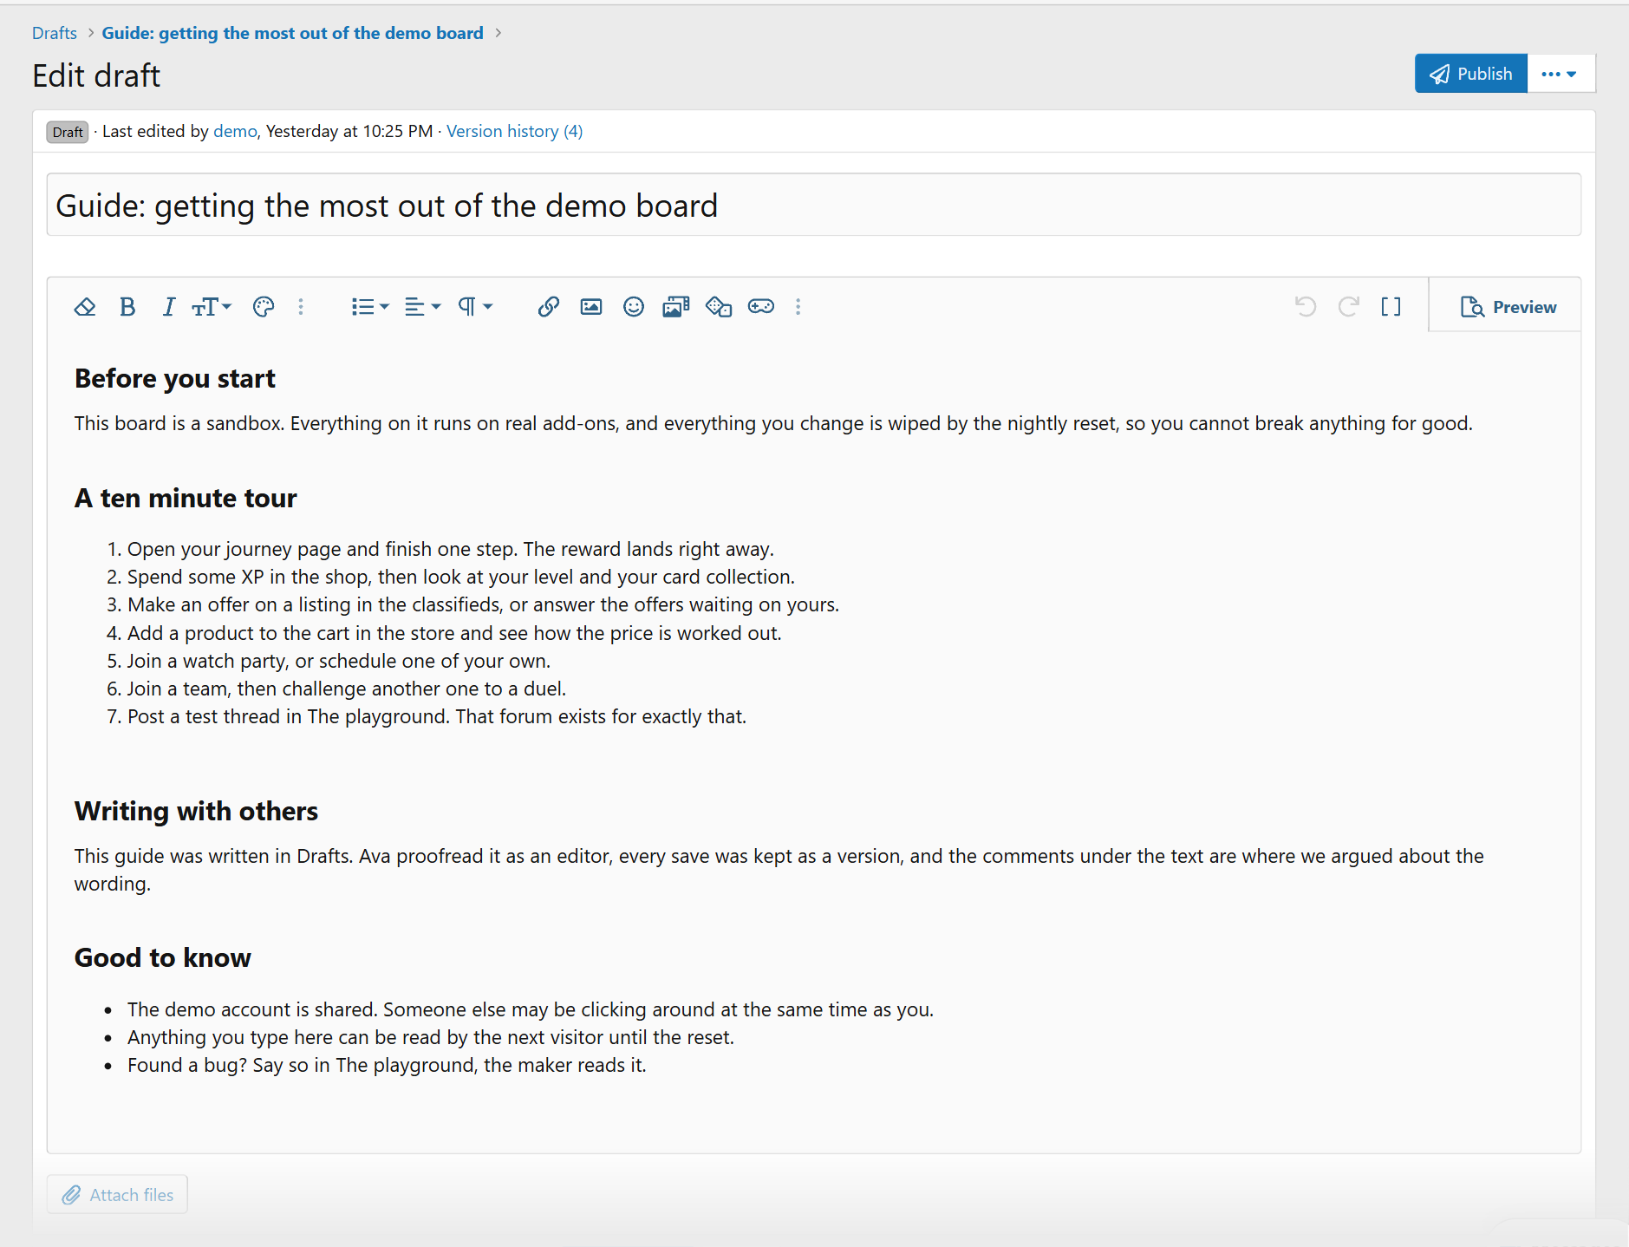
Task: Click the 'A ten minute tour' heading
Action: [x=186, y=499]
